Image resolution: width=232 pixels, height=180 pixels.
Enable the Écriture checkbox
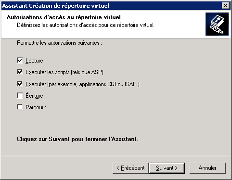(x=20, y=96)
